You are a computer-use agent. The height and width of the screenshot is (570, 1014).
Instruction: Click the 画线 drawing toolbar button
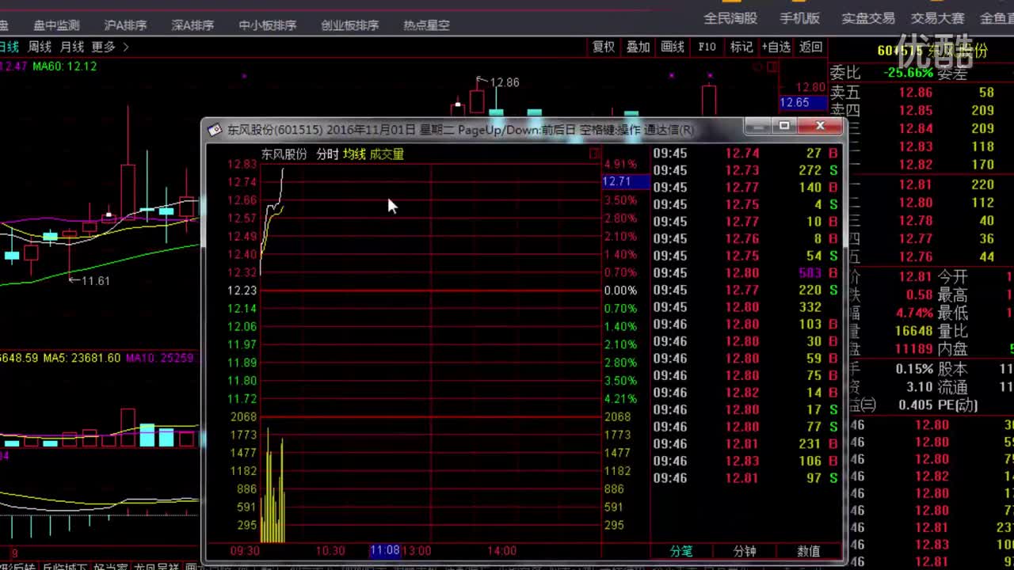click(673, 47)
